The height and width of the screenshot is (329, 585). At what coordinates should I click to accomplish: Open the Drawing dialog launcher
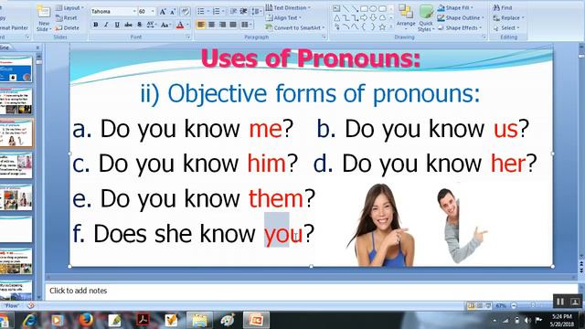pyautogui.click(x=484, y=37)
